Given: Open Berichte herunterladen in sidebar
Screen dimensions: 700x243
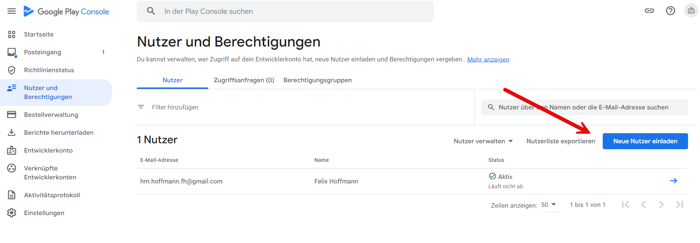Looking at the screenshot, I should click(x=56, y=132).
